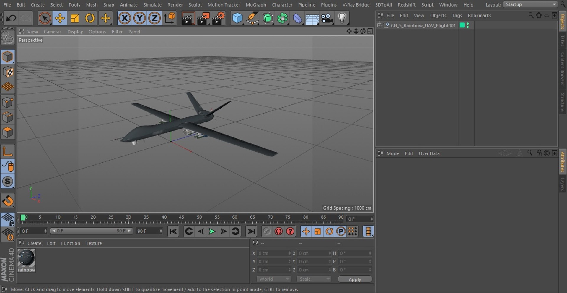567x293 pixels.
Task: Open the Scale size dropdown
Action: pyautogui.click(x=314, y=279)
